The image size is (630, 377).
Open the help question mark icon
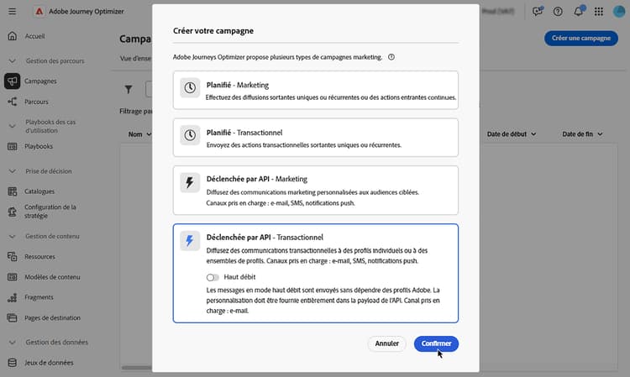(x=558, y=12)
